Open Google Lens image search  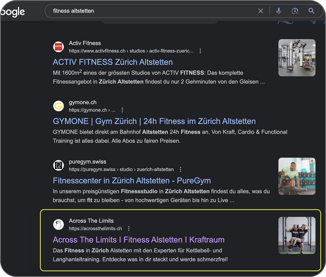(295, 11)
